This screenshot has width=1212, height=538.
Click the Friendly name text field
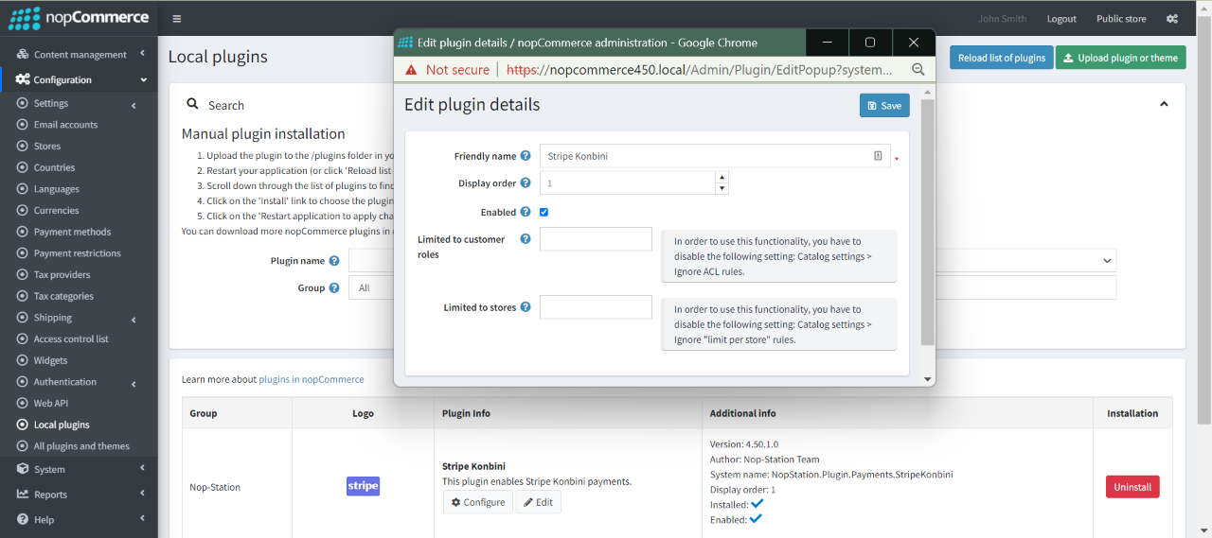tap(705, 156)
